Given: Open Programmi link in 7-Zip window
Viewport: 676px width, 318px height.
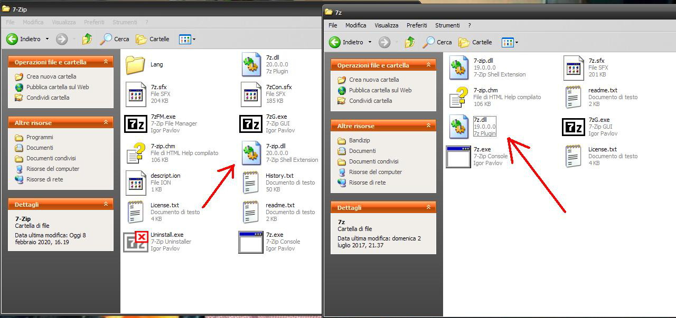Looking at the screenshot, I should [34, 137].
